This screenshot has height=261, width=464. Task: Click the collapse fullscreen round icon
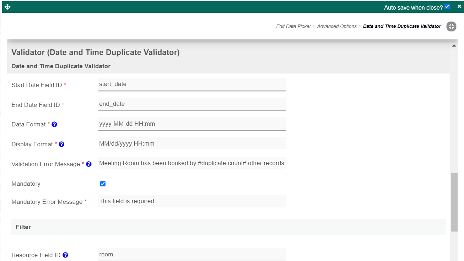click(x=451, y=26)
